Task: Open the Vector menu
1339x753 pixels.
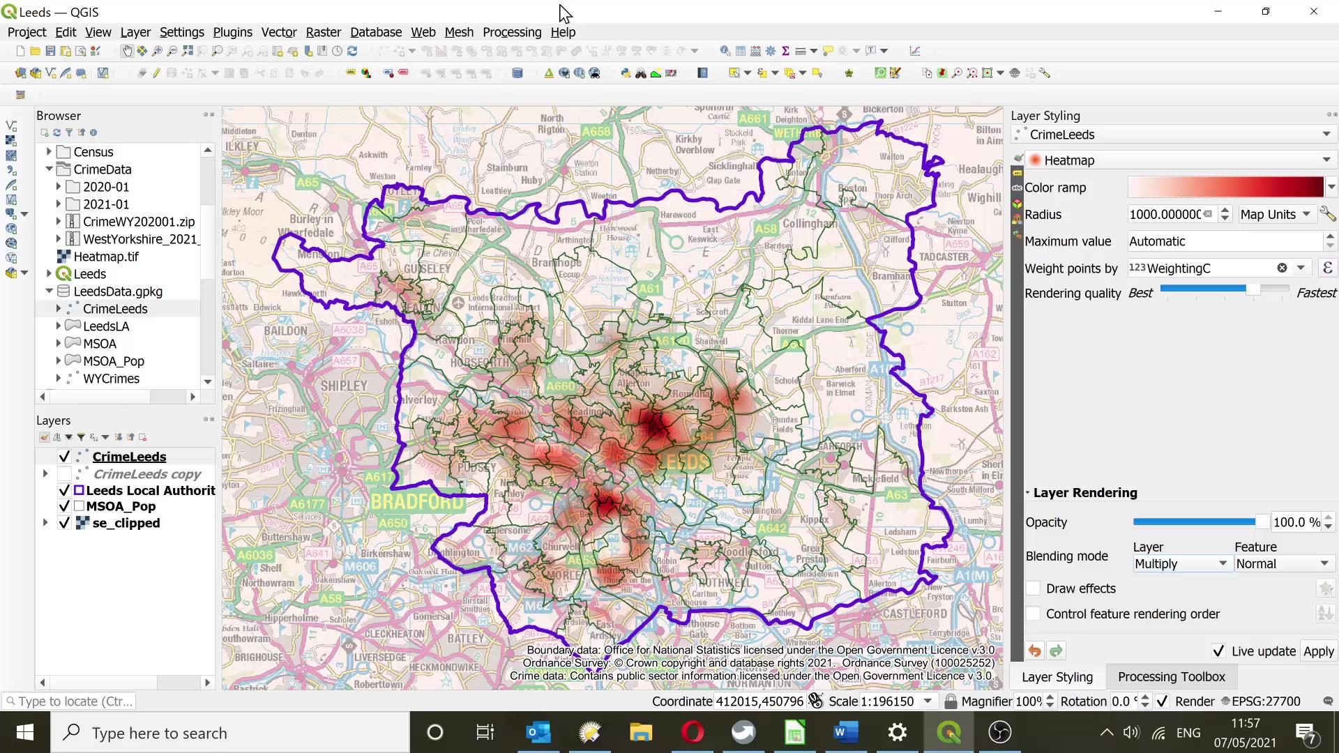Action: coord(279,32)
